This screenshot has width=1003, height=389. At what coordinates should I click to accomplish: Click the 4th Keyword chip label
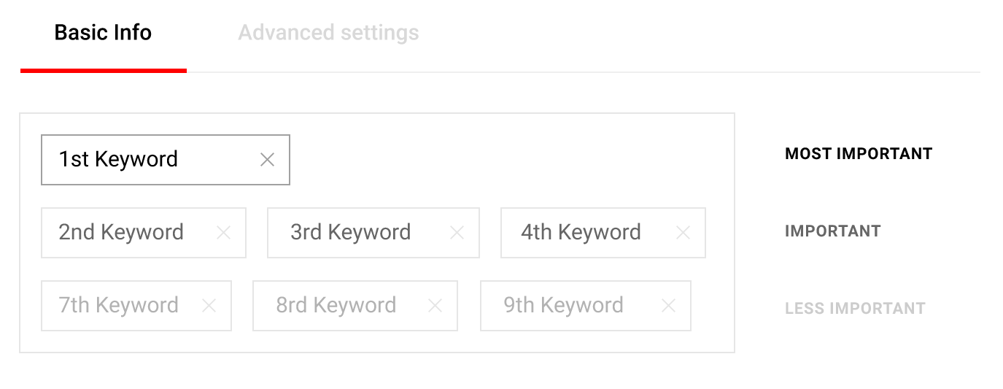[x=581, y=233]
